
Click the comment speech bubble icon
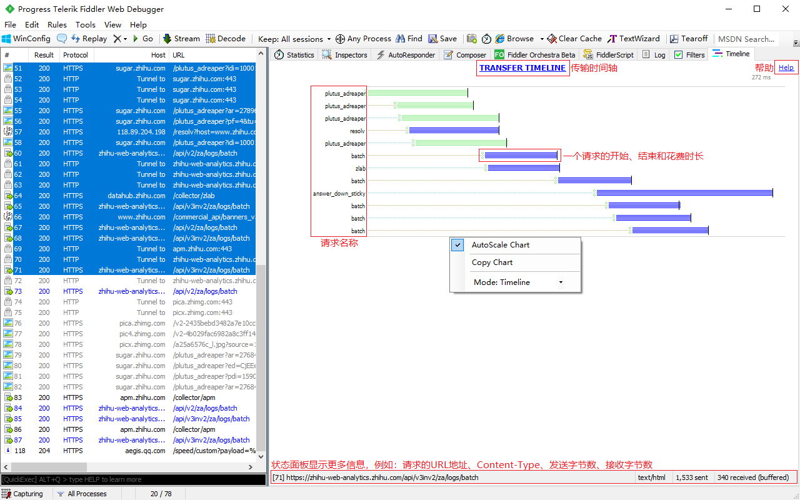click(62, 39)
